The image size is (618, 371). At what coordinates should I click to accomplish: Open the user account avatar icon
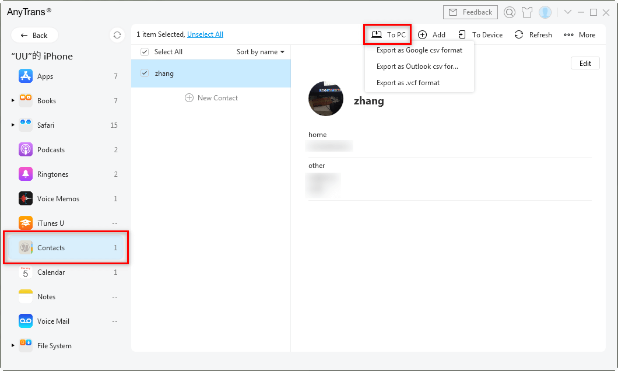545,12
